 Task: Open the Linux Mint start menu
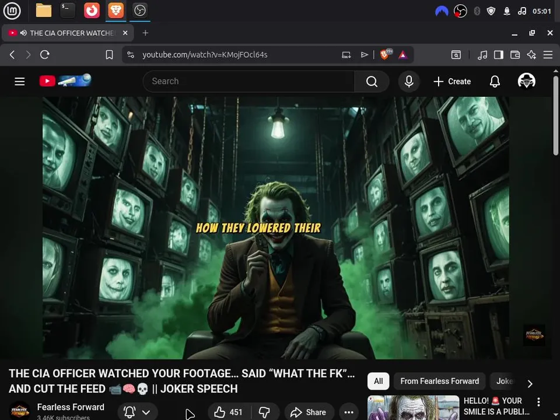click(12, 10)
